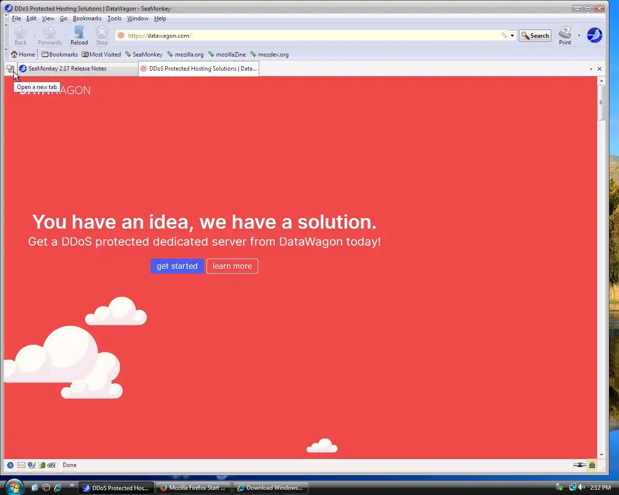Open the Print button dropdown arrow
This screenshot has width=619, height=495.
coord(579,35)
